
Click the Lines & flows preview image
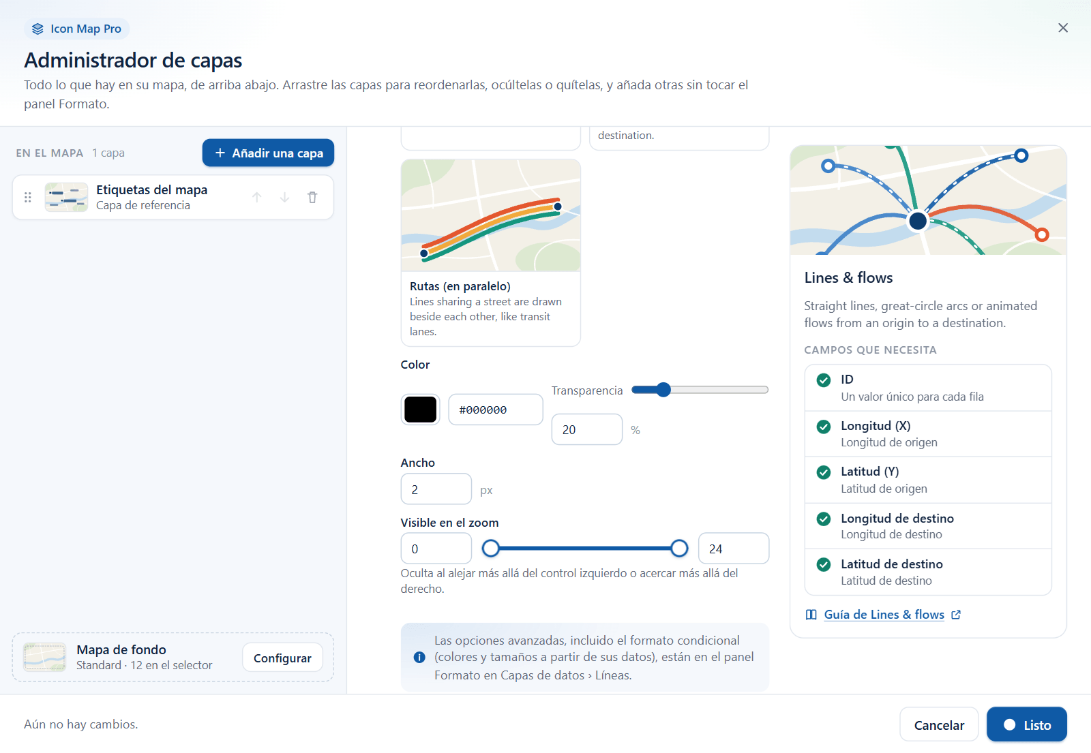click(x=928, y=200)
